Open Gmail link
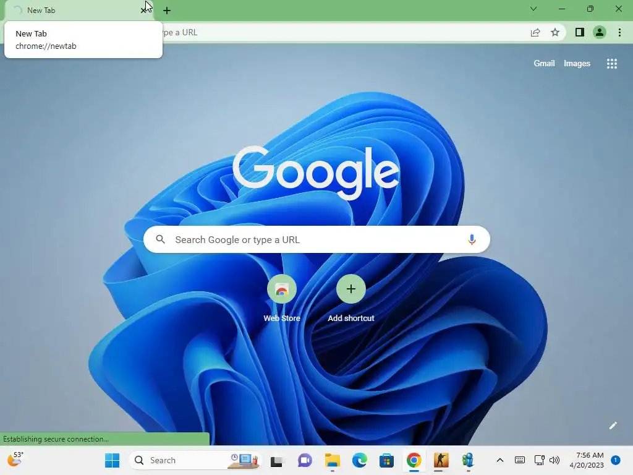 coord(544,64)
